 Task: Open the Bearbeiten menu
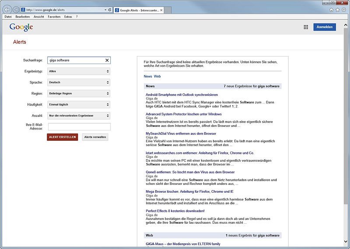click(23, 17)
